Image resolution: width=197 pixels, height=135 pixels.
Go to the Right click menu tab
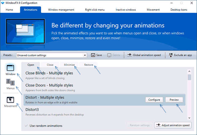[x=95, y=10]
